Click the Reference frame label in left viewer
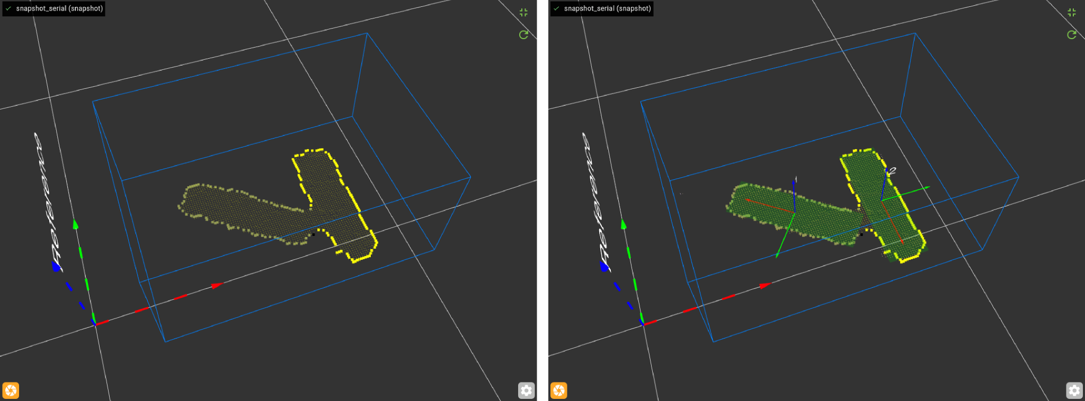 click(x=48, y=201)
